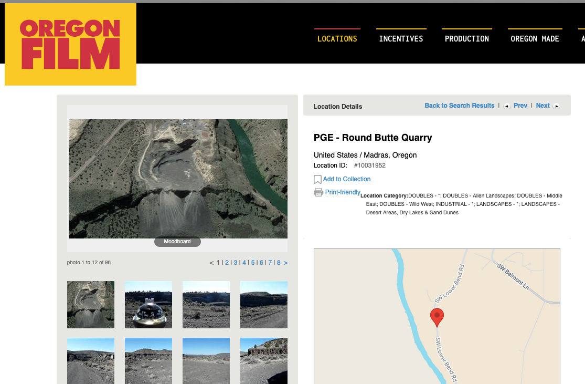Jump to photo page 8

coord(279,263)
